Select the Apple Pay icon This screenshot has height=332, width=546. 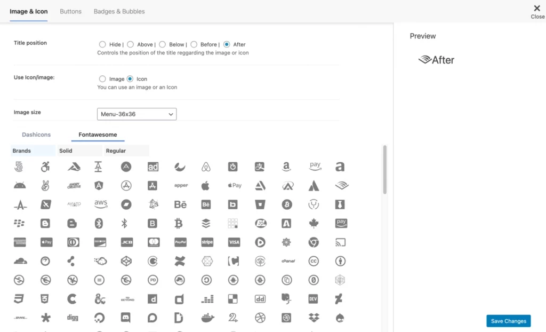coord(234,185)
